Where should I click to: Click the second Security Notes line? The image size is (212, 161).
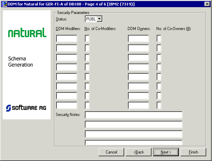pyautogui.click(x=133, y=125)
